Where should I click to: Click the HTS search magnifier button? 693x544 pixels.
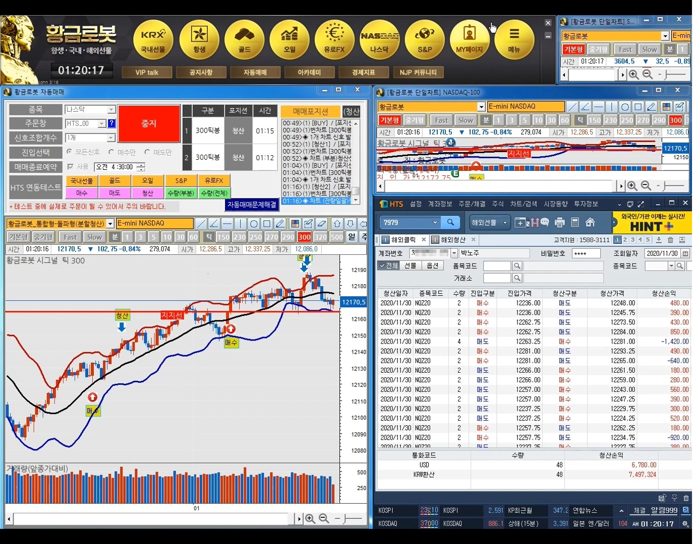coord(450,222)
